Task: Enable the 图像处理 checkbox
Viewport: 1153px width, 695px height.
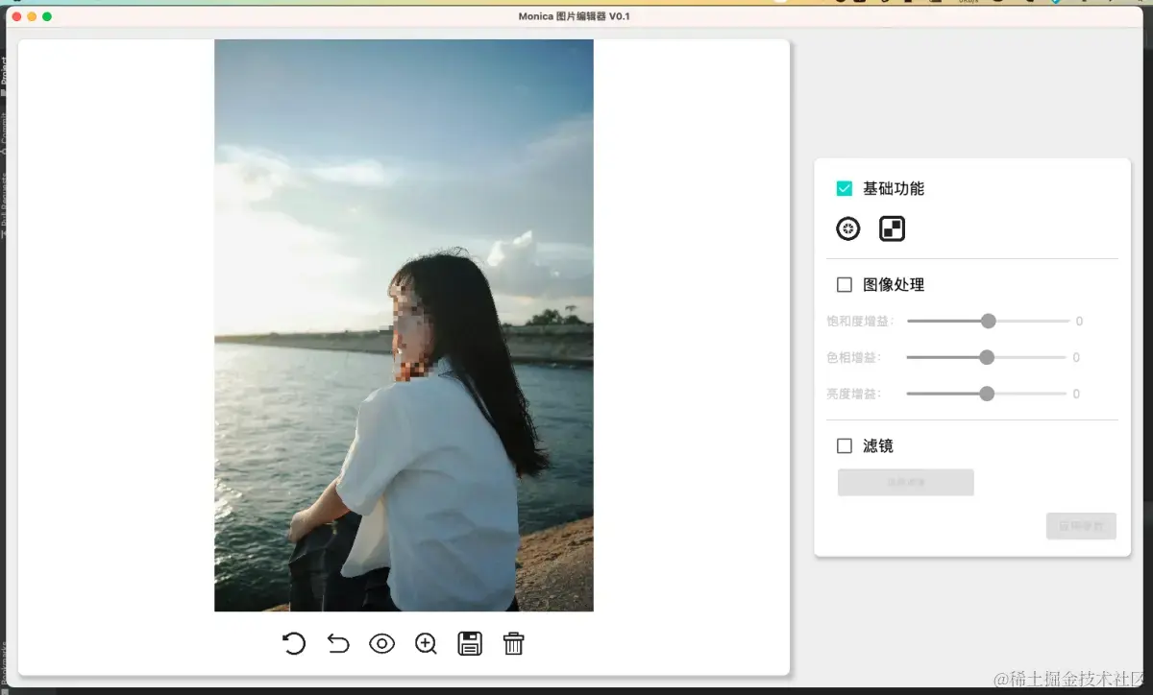Action: click(845, 285)
